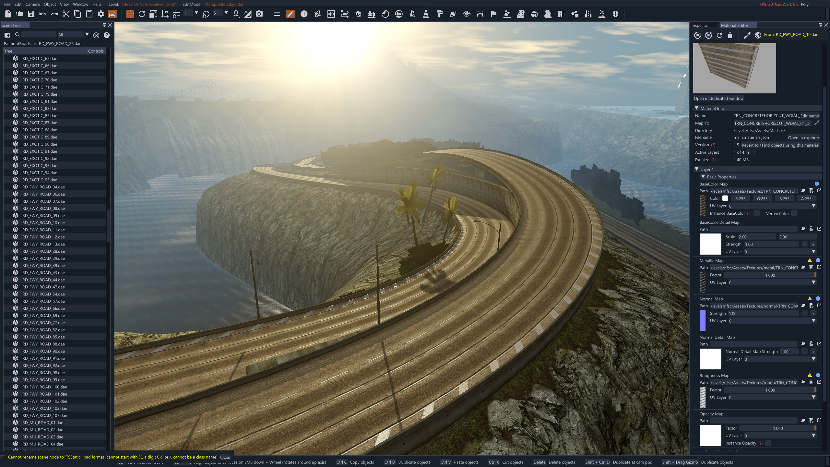Image resolution: width=830 pixels, height=467 pixels.
Task: Switch to the Inspector tab
Action: tap(700, 25)
